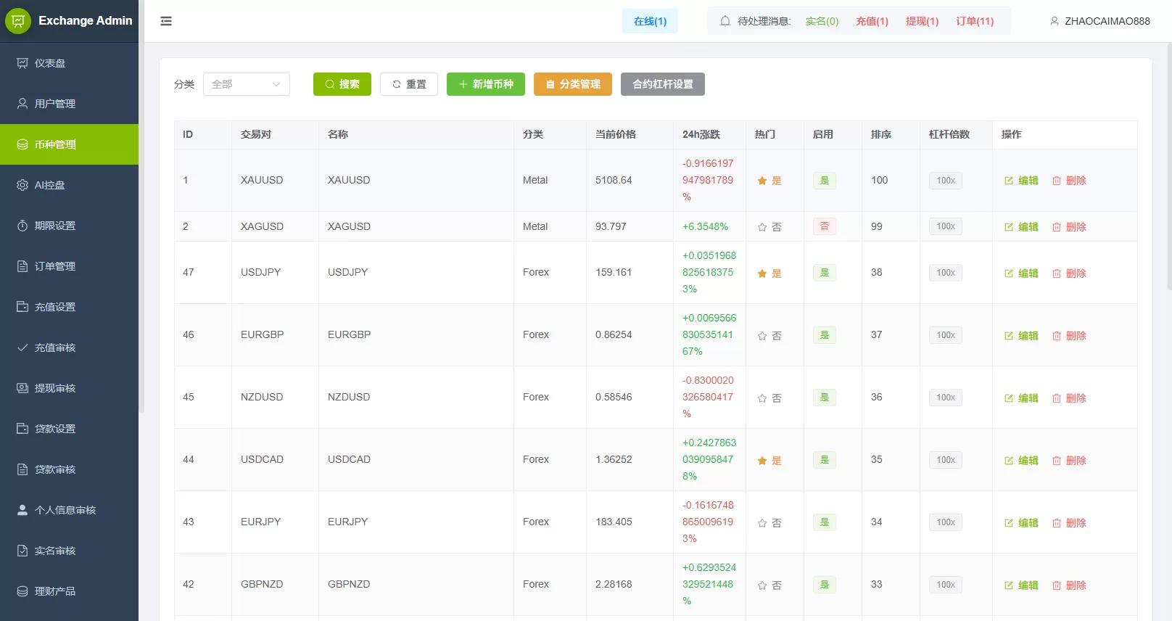Image resolution: width=1172 pixels, height=621 pixels.
Task: Click the 合约杠杆设置 button
Action: (662, 84)
